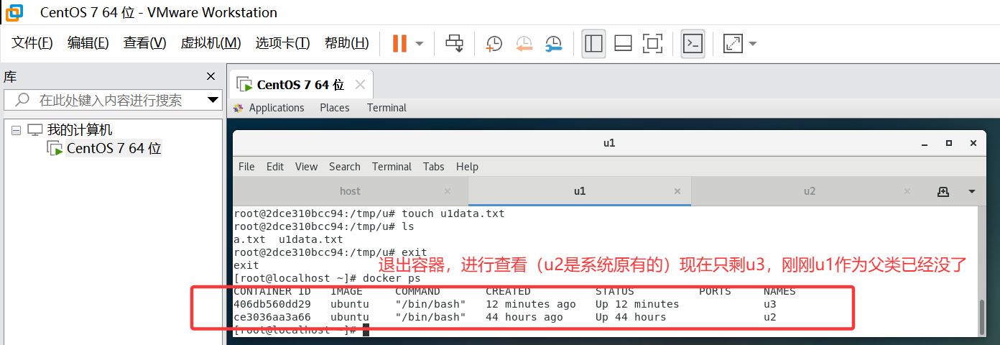
Task: Toggle the library sidebar view
Action: pyautogui.click(x=593, y=43)
